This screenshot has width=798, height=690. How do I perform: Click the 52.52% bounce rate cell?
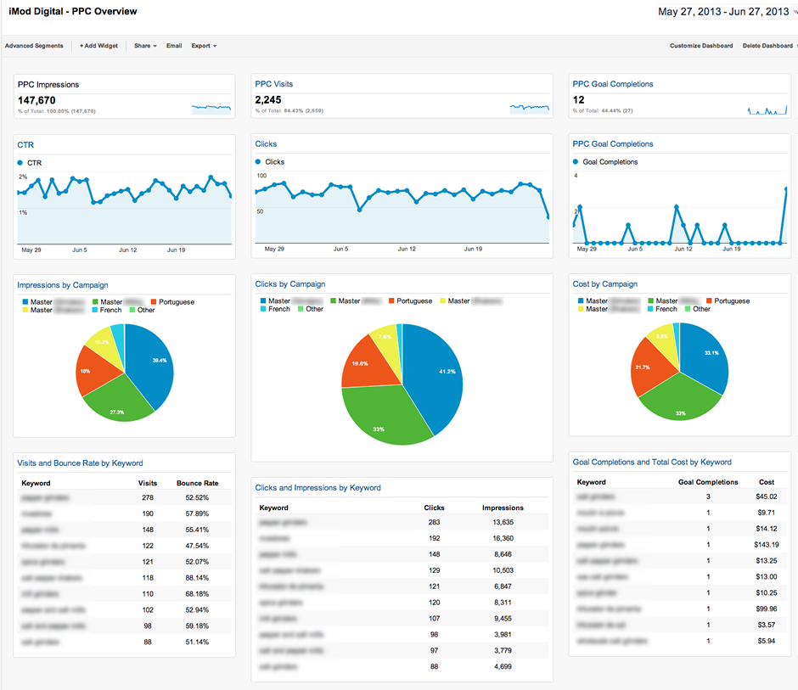[197, 497]
